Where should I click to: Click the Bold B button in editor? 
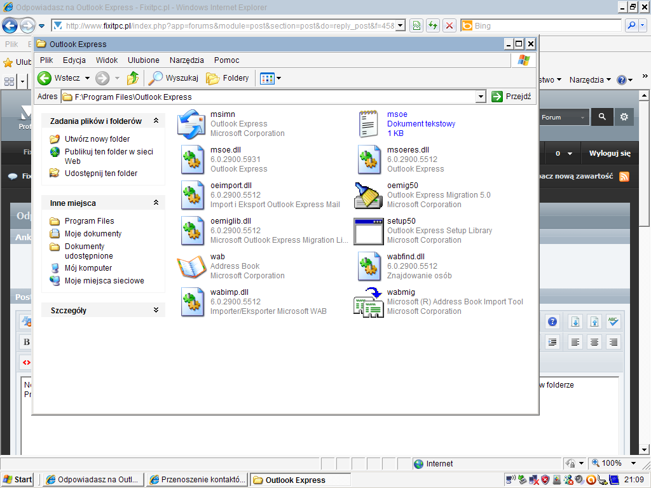click(27, 342)
